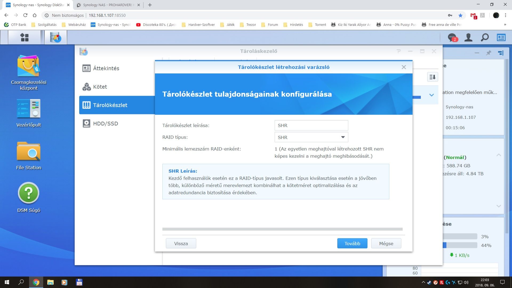Reload the browser page
Screen dimensions: 512x288
[25, 15]
